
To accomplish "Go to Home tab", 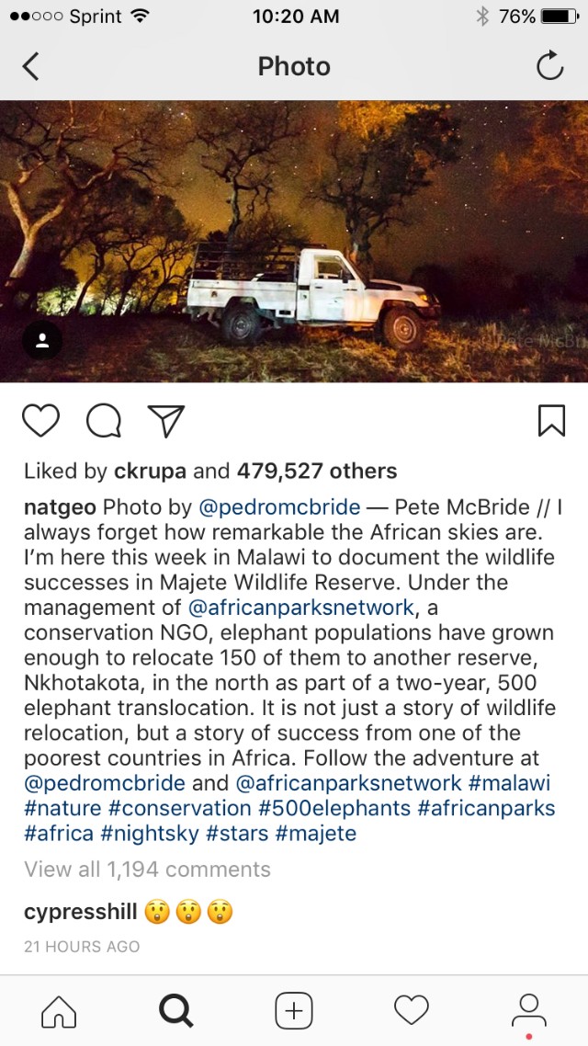I will coord(59,1011).
